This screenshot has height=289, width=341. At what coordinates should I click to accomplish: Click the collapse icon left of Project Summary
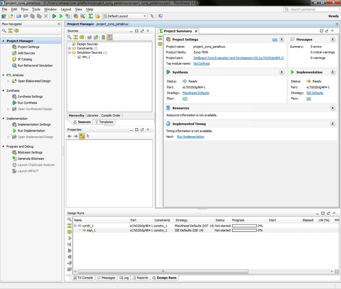click(160, 38)
